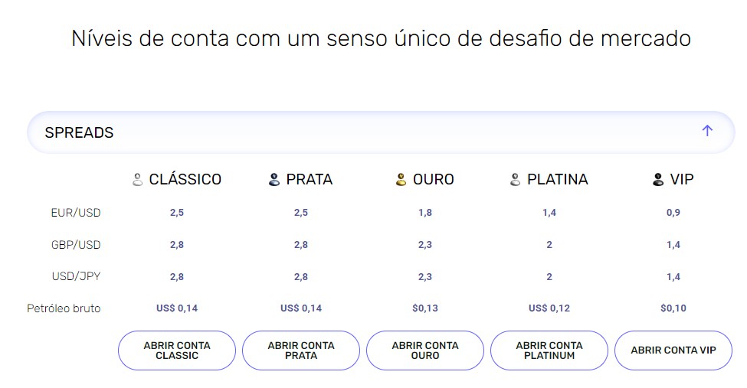Click the USD/JPY row label
The height and width of the screenshot is (388, 747).
76,276
